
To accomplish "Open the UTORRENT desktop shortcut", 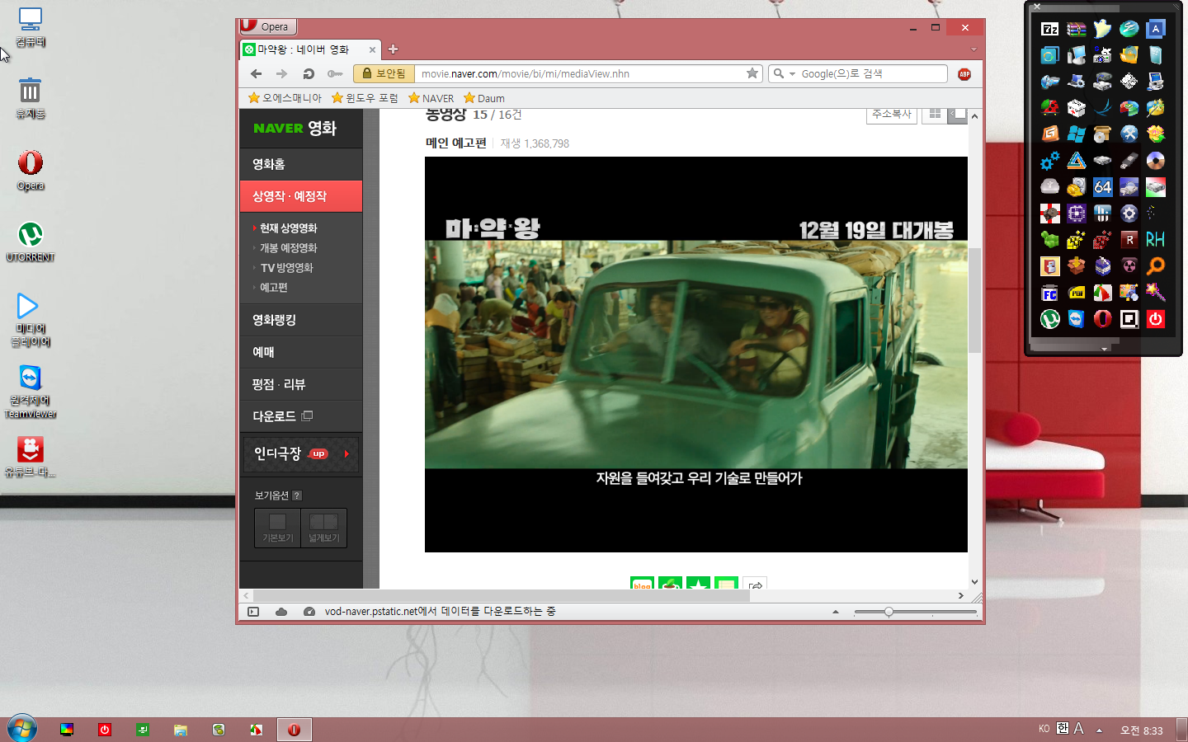I will [31, 242].
